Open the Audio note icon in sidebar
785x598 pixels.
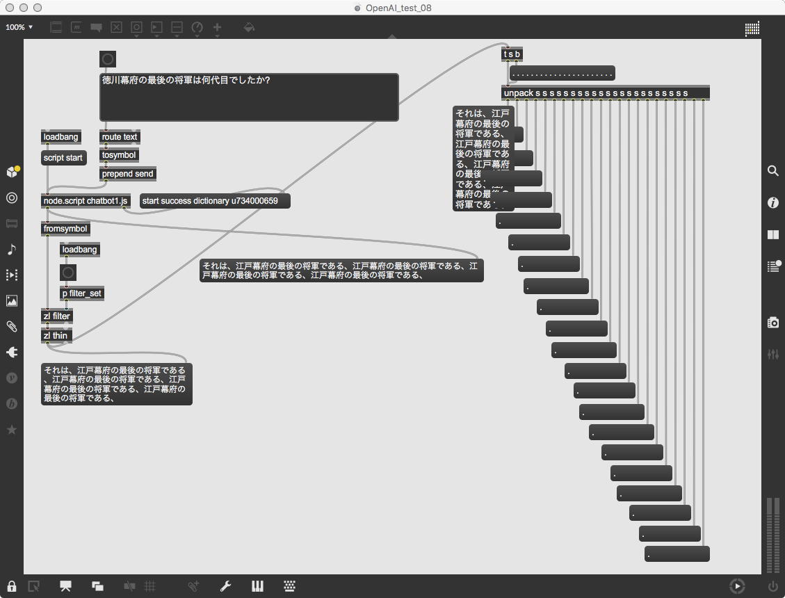click(12, 249)
